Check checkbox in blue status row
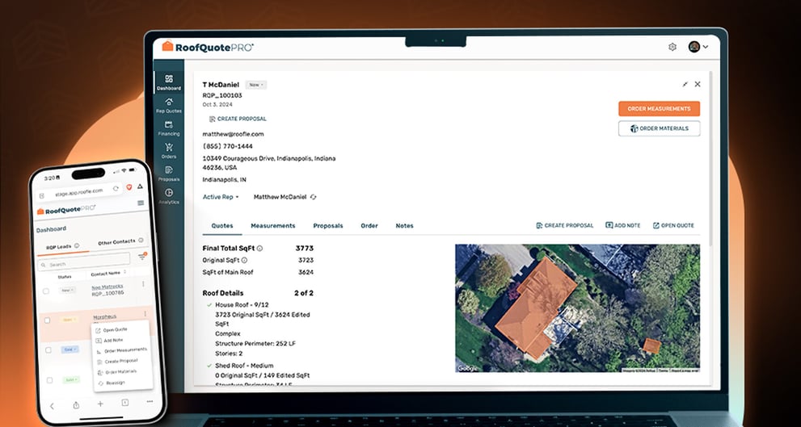Viewport: 801px width, 427px height. tap(48, 350)
